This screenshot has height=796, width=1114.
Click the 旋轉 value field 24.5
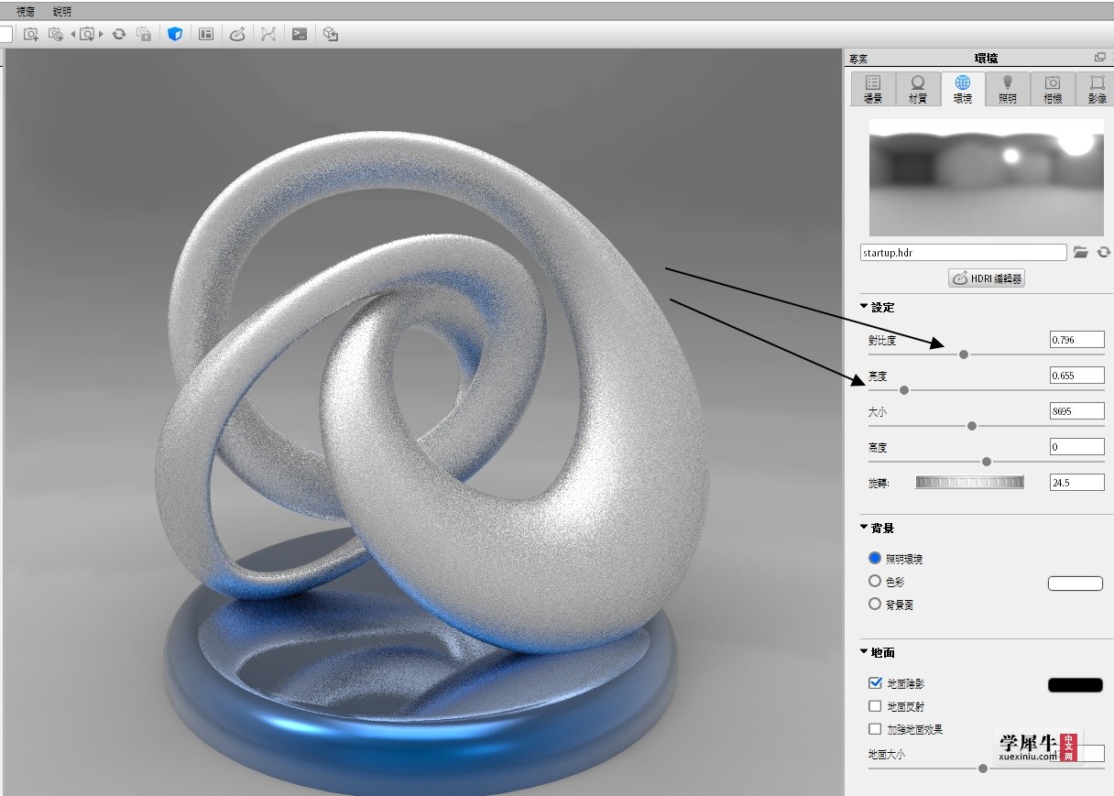pyautogui.click(x=1077, y=483)
